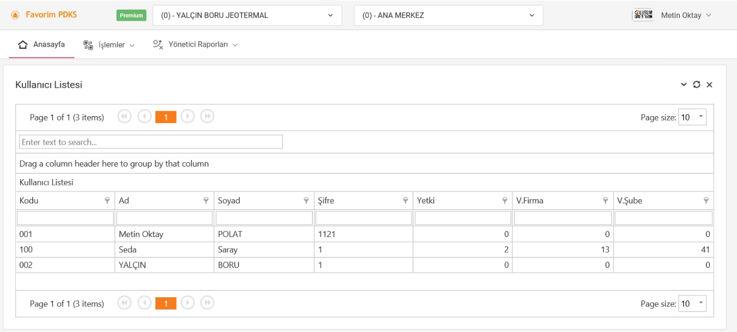Click the refresh icon in Kullanıcı Listesi panel

click(x=697, y=85)
